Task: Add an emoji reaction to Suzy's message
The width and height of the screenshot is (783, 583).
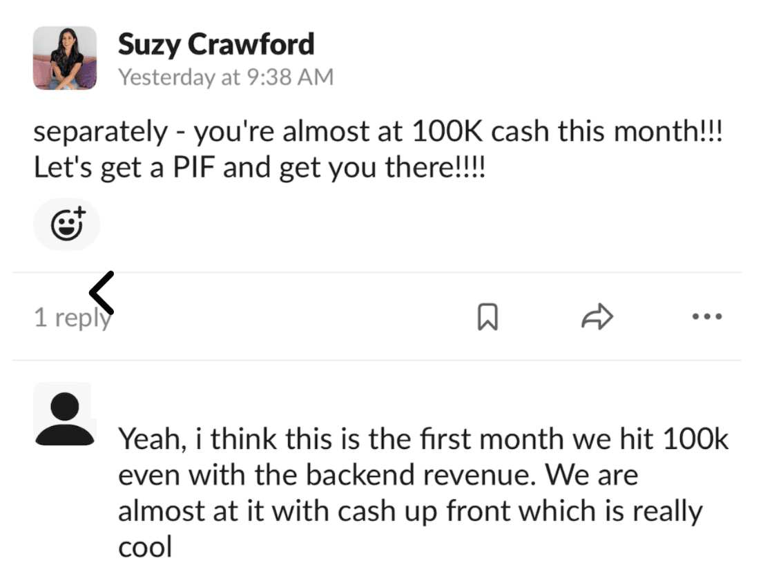Action: coord(67,224)
